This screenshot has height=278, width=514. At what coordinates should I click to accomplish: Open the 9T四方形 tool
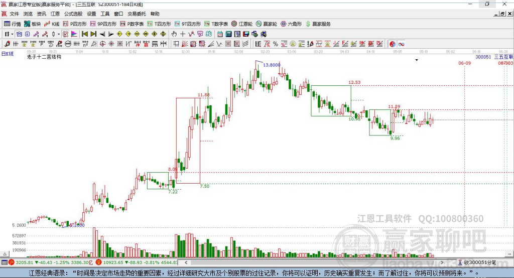(188, 24)
